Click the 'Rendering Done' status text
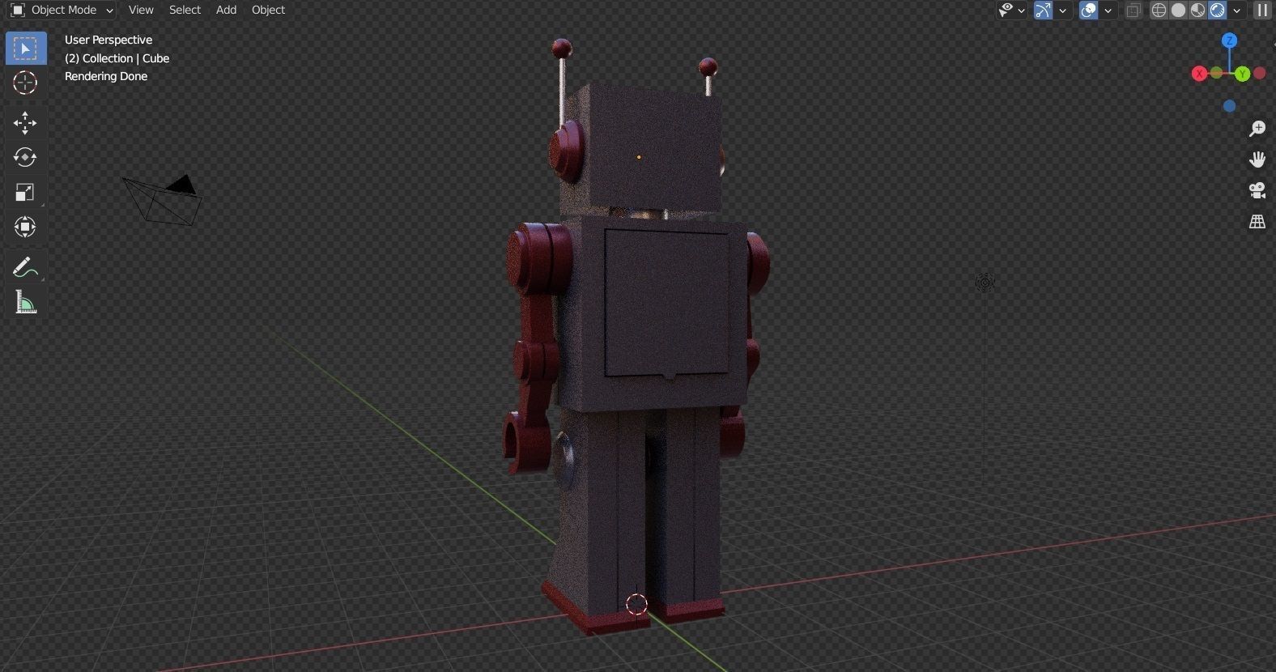Screen dimensions: 1276x672 coord(106,76)
